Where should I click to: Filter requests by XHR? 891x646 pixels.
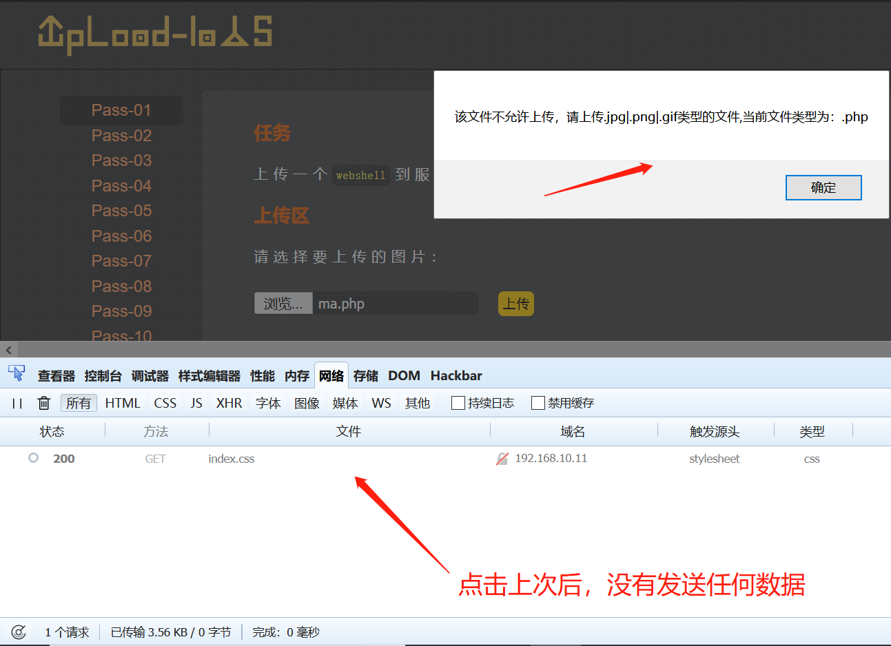[x=229, y=403]
